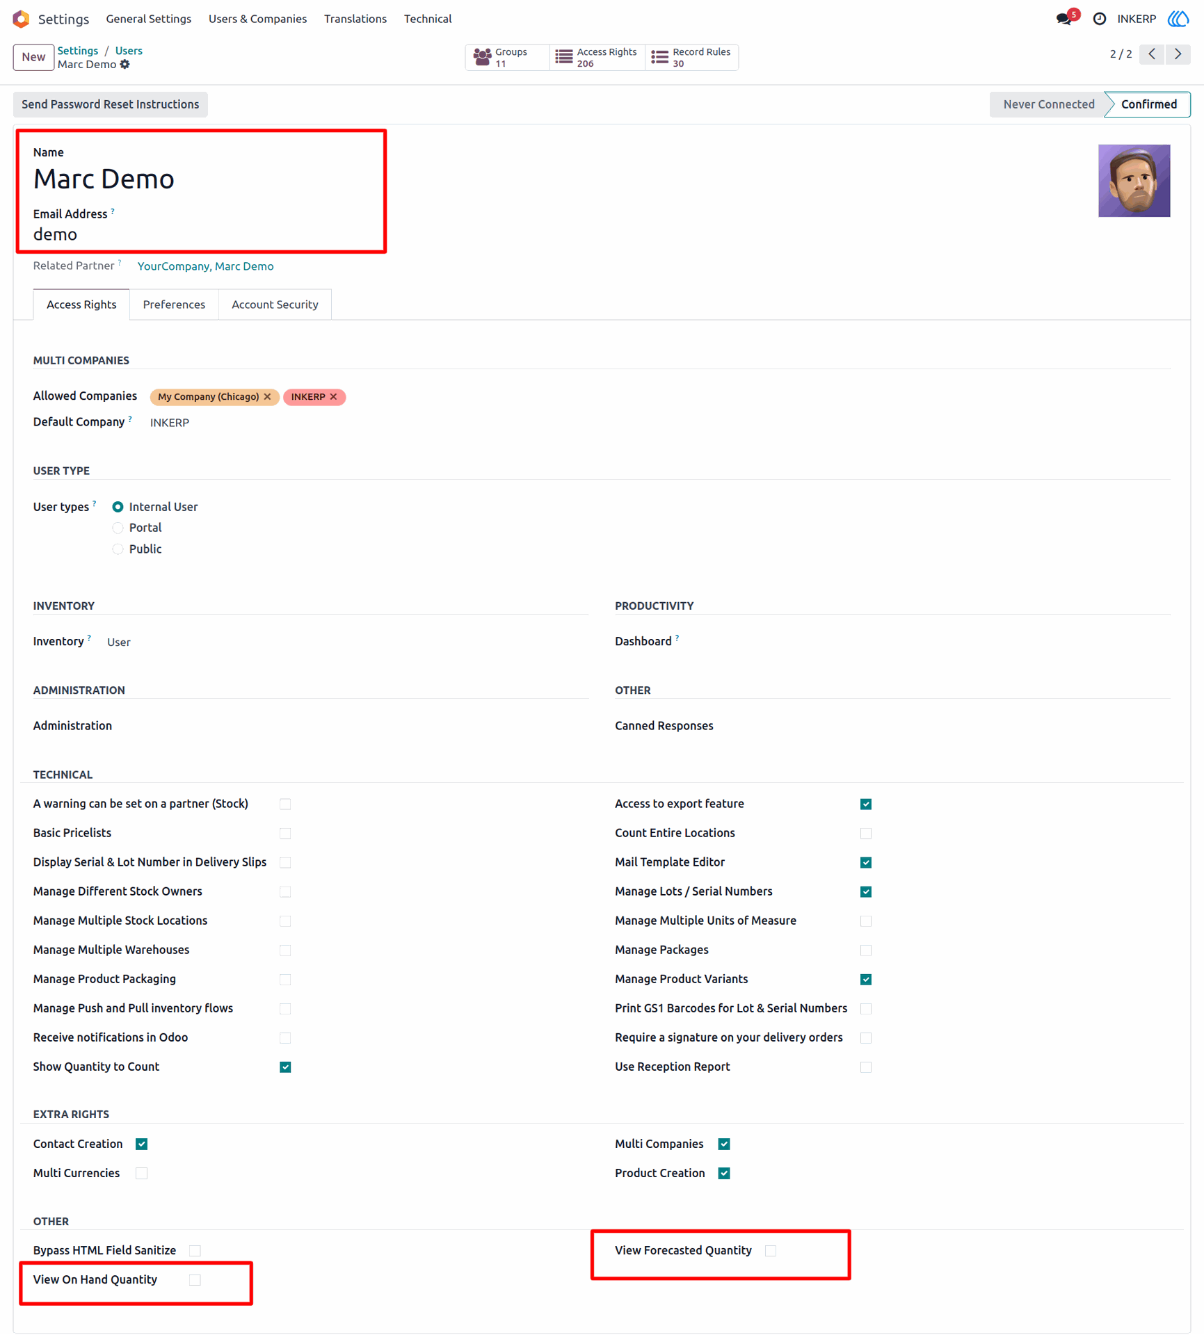
Task: Remove My Company (Chicago) tag
Action: [268, 396]
